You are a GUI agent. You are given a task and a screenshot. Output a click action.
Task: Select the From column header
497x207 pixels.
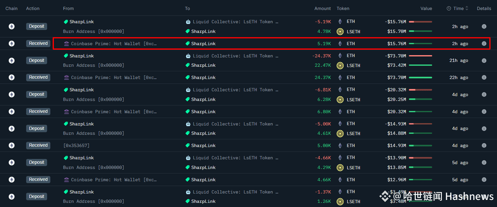click(x=68, y=9)
